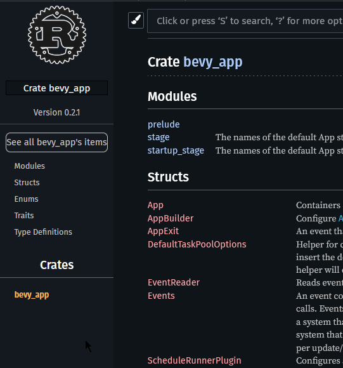This screenshot has width=343, height=368.
Task: Click the Rust gear logo
Action: tap(56, 35)
